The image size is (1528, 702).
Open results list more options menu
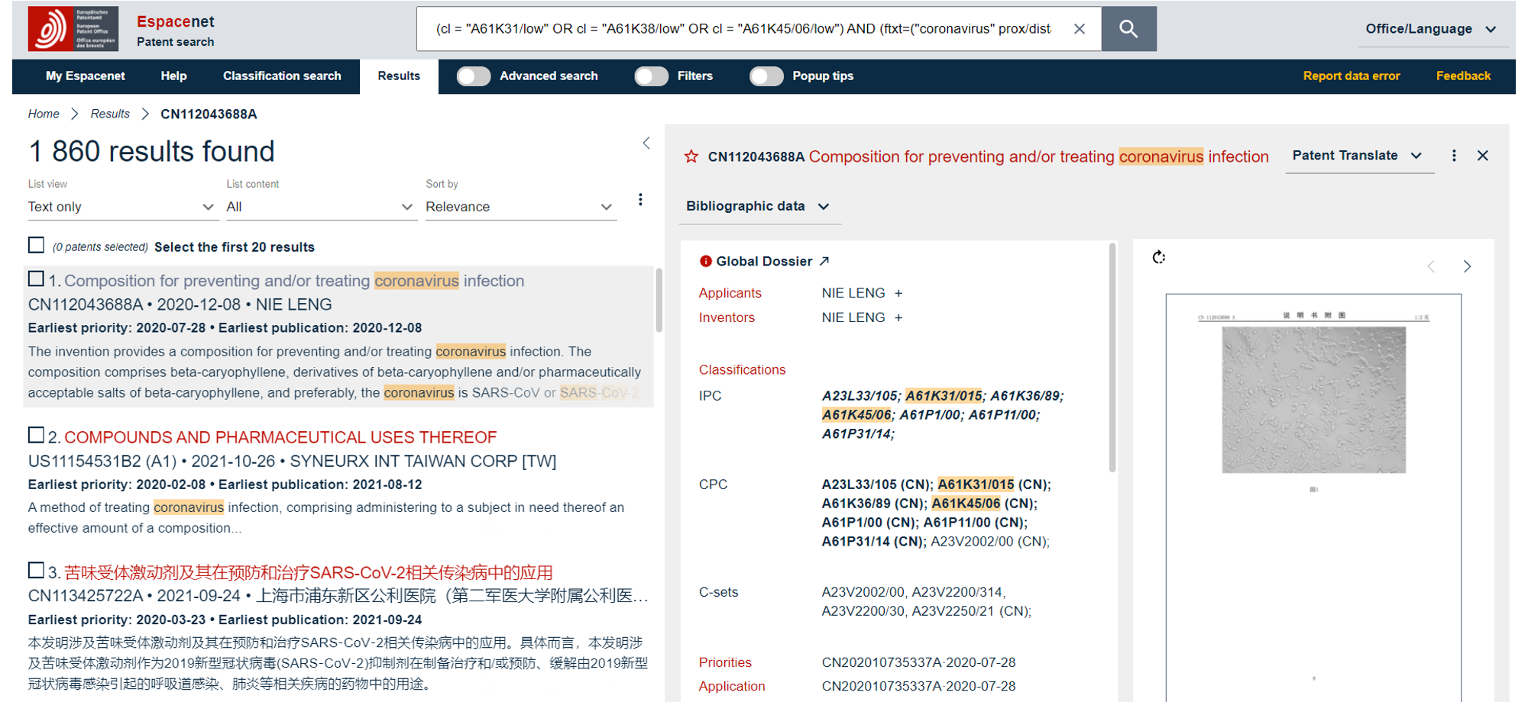(x=640, y=200)
